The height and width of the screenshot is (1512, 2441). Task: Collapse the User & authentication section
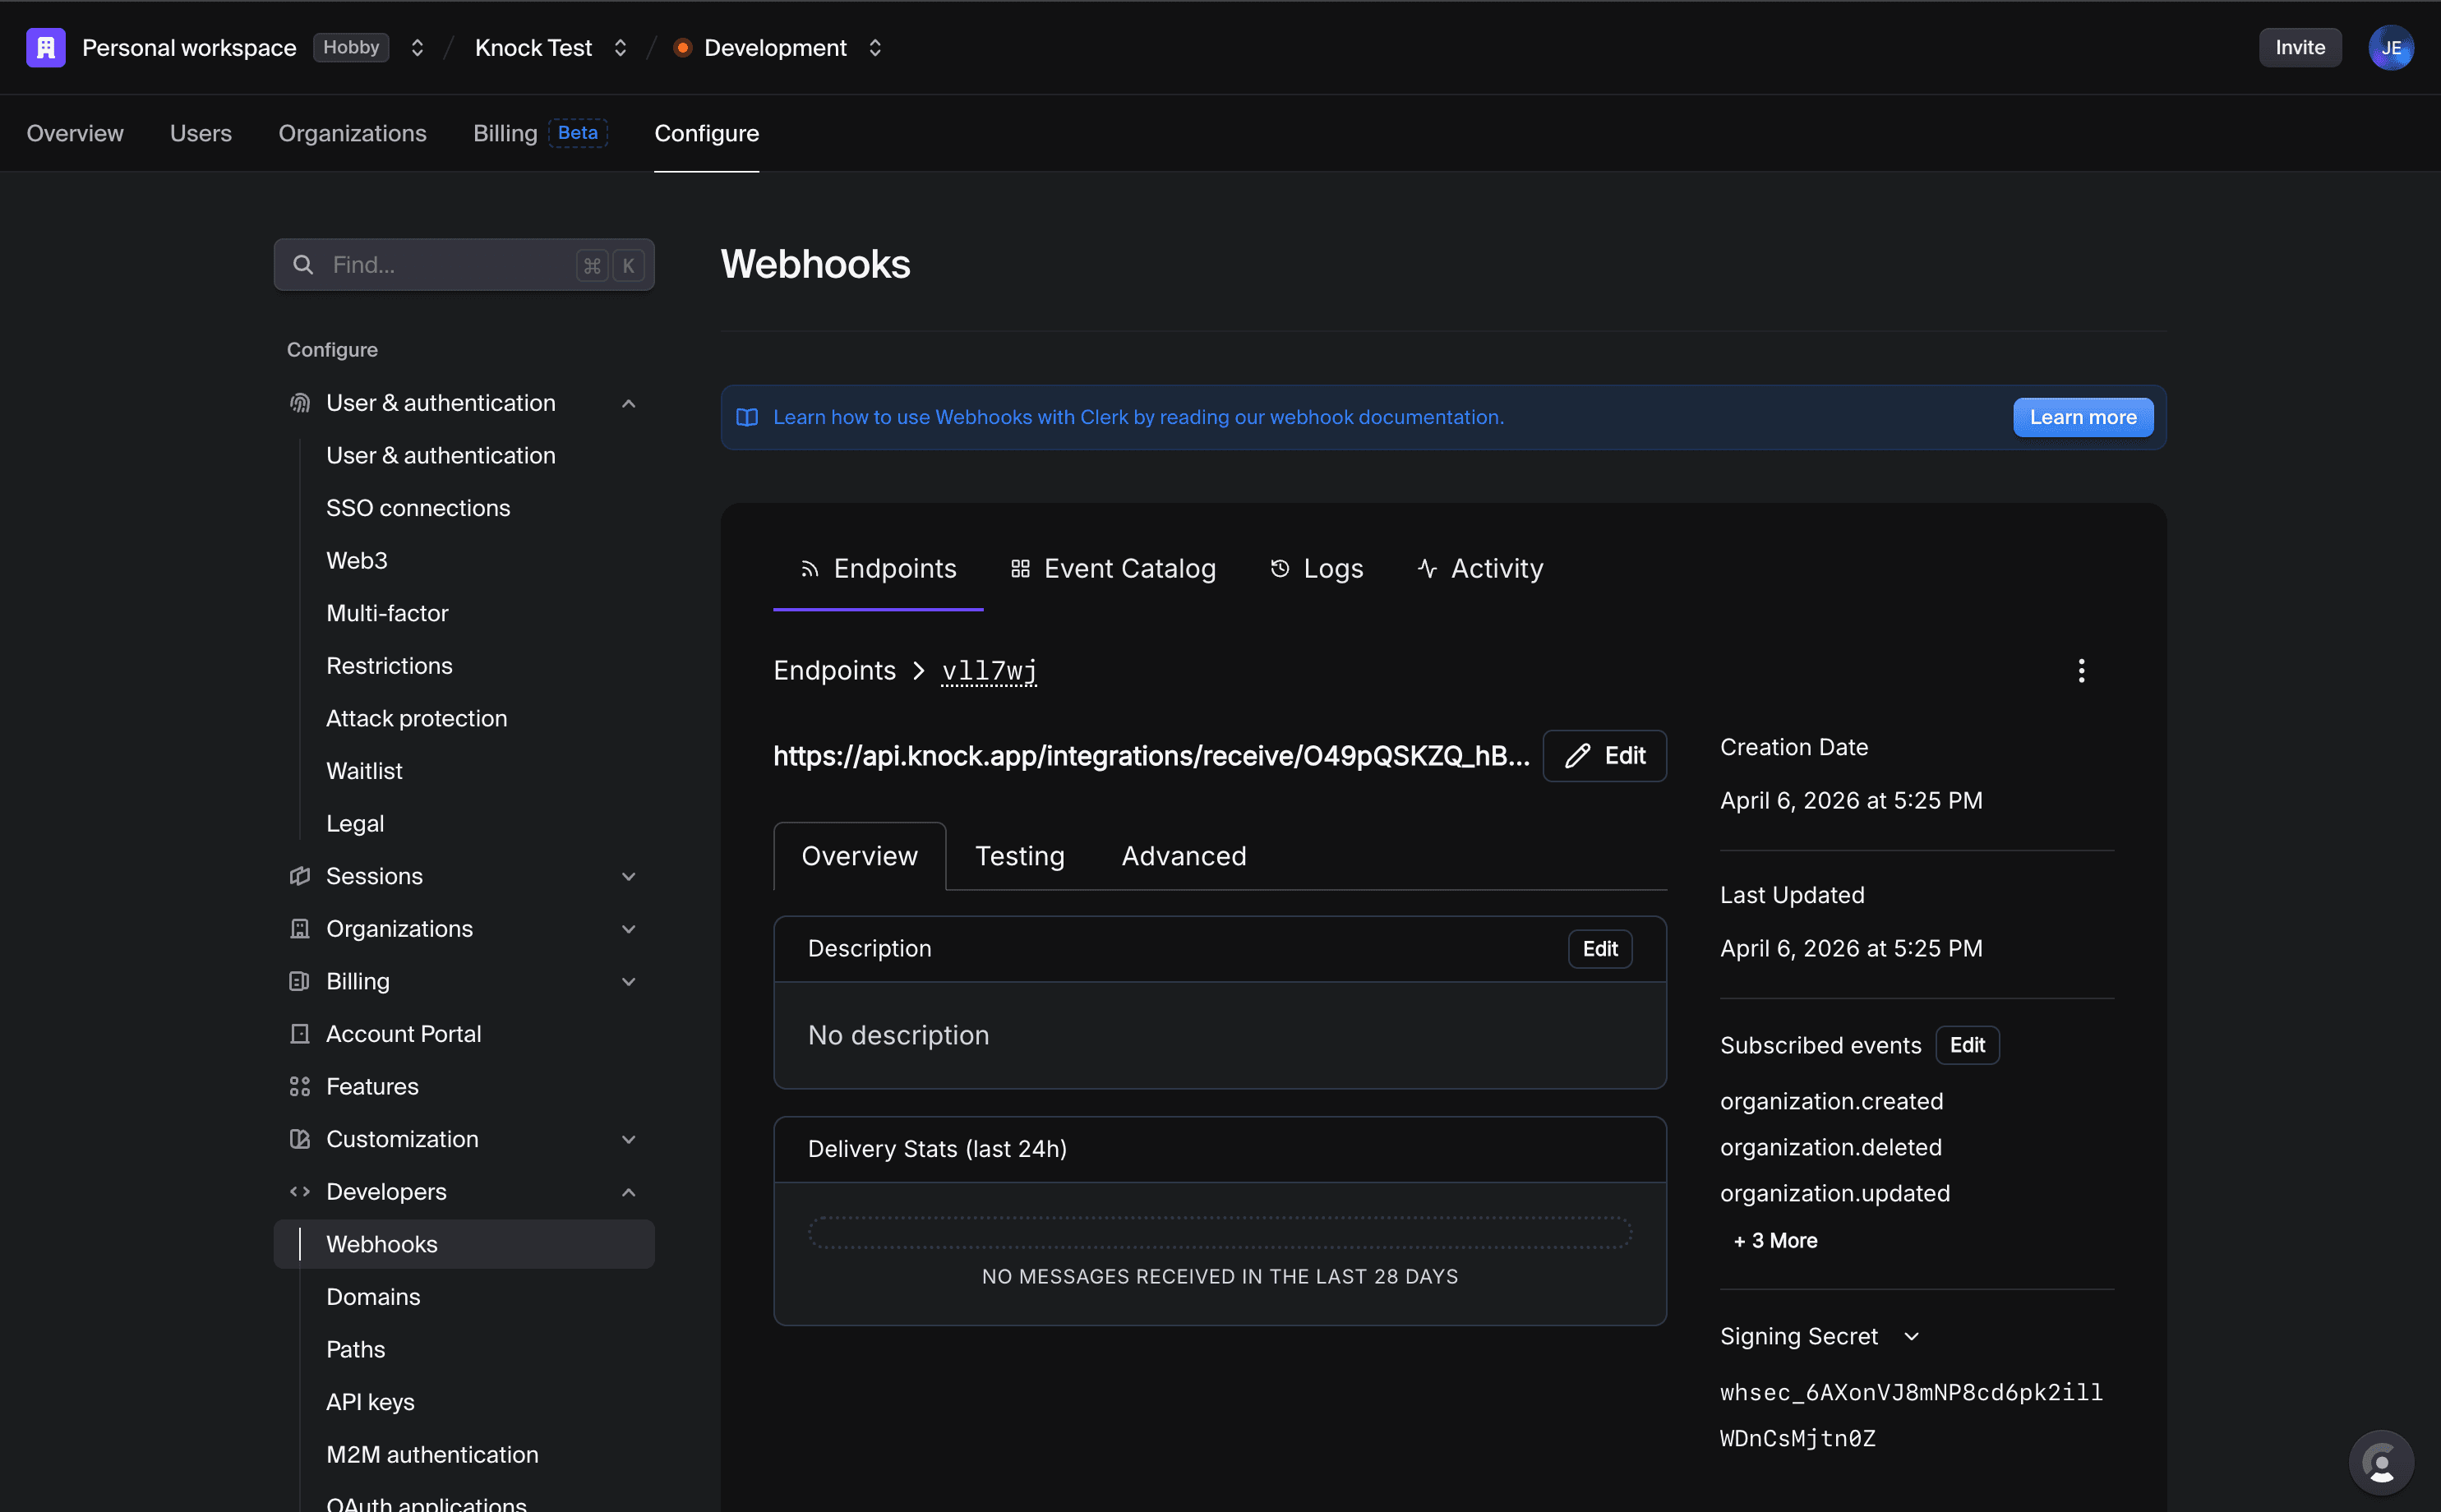[x=628, y=402]
